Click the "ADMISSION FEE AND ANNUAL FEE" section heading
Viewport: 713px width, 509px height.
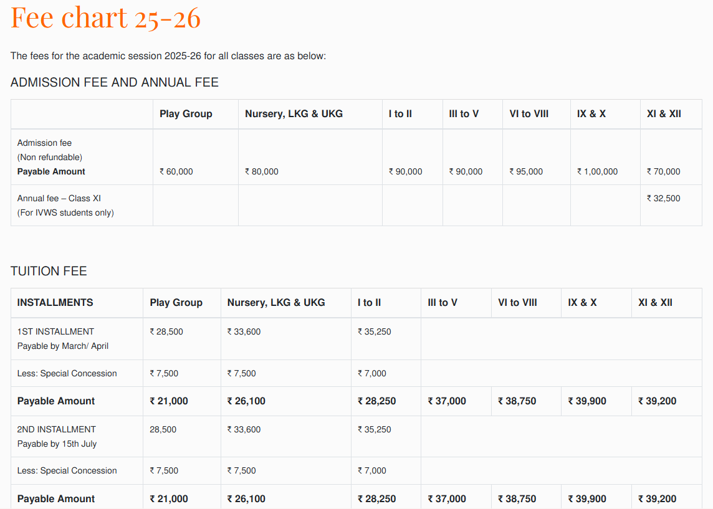pos(114,82)
